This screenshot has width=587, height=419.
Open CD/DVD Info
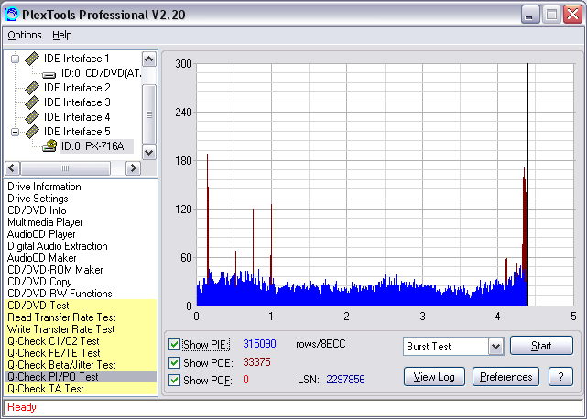[x=37, y=210]
